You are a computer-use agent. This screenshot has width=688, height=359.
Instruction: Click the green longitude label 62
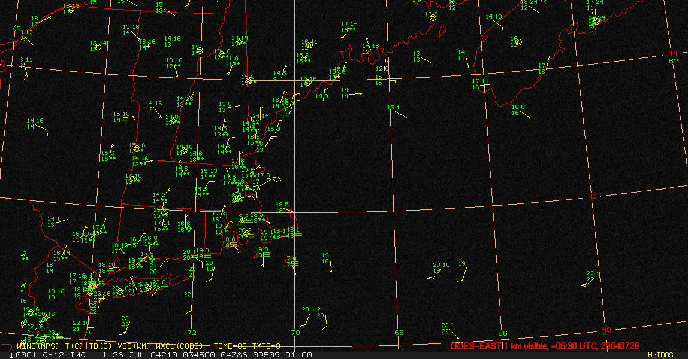[674, 61]
